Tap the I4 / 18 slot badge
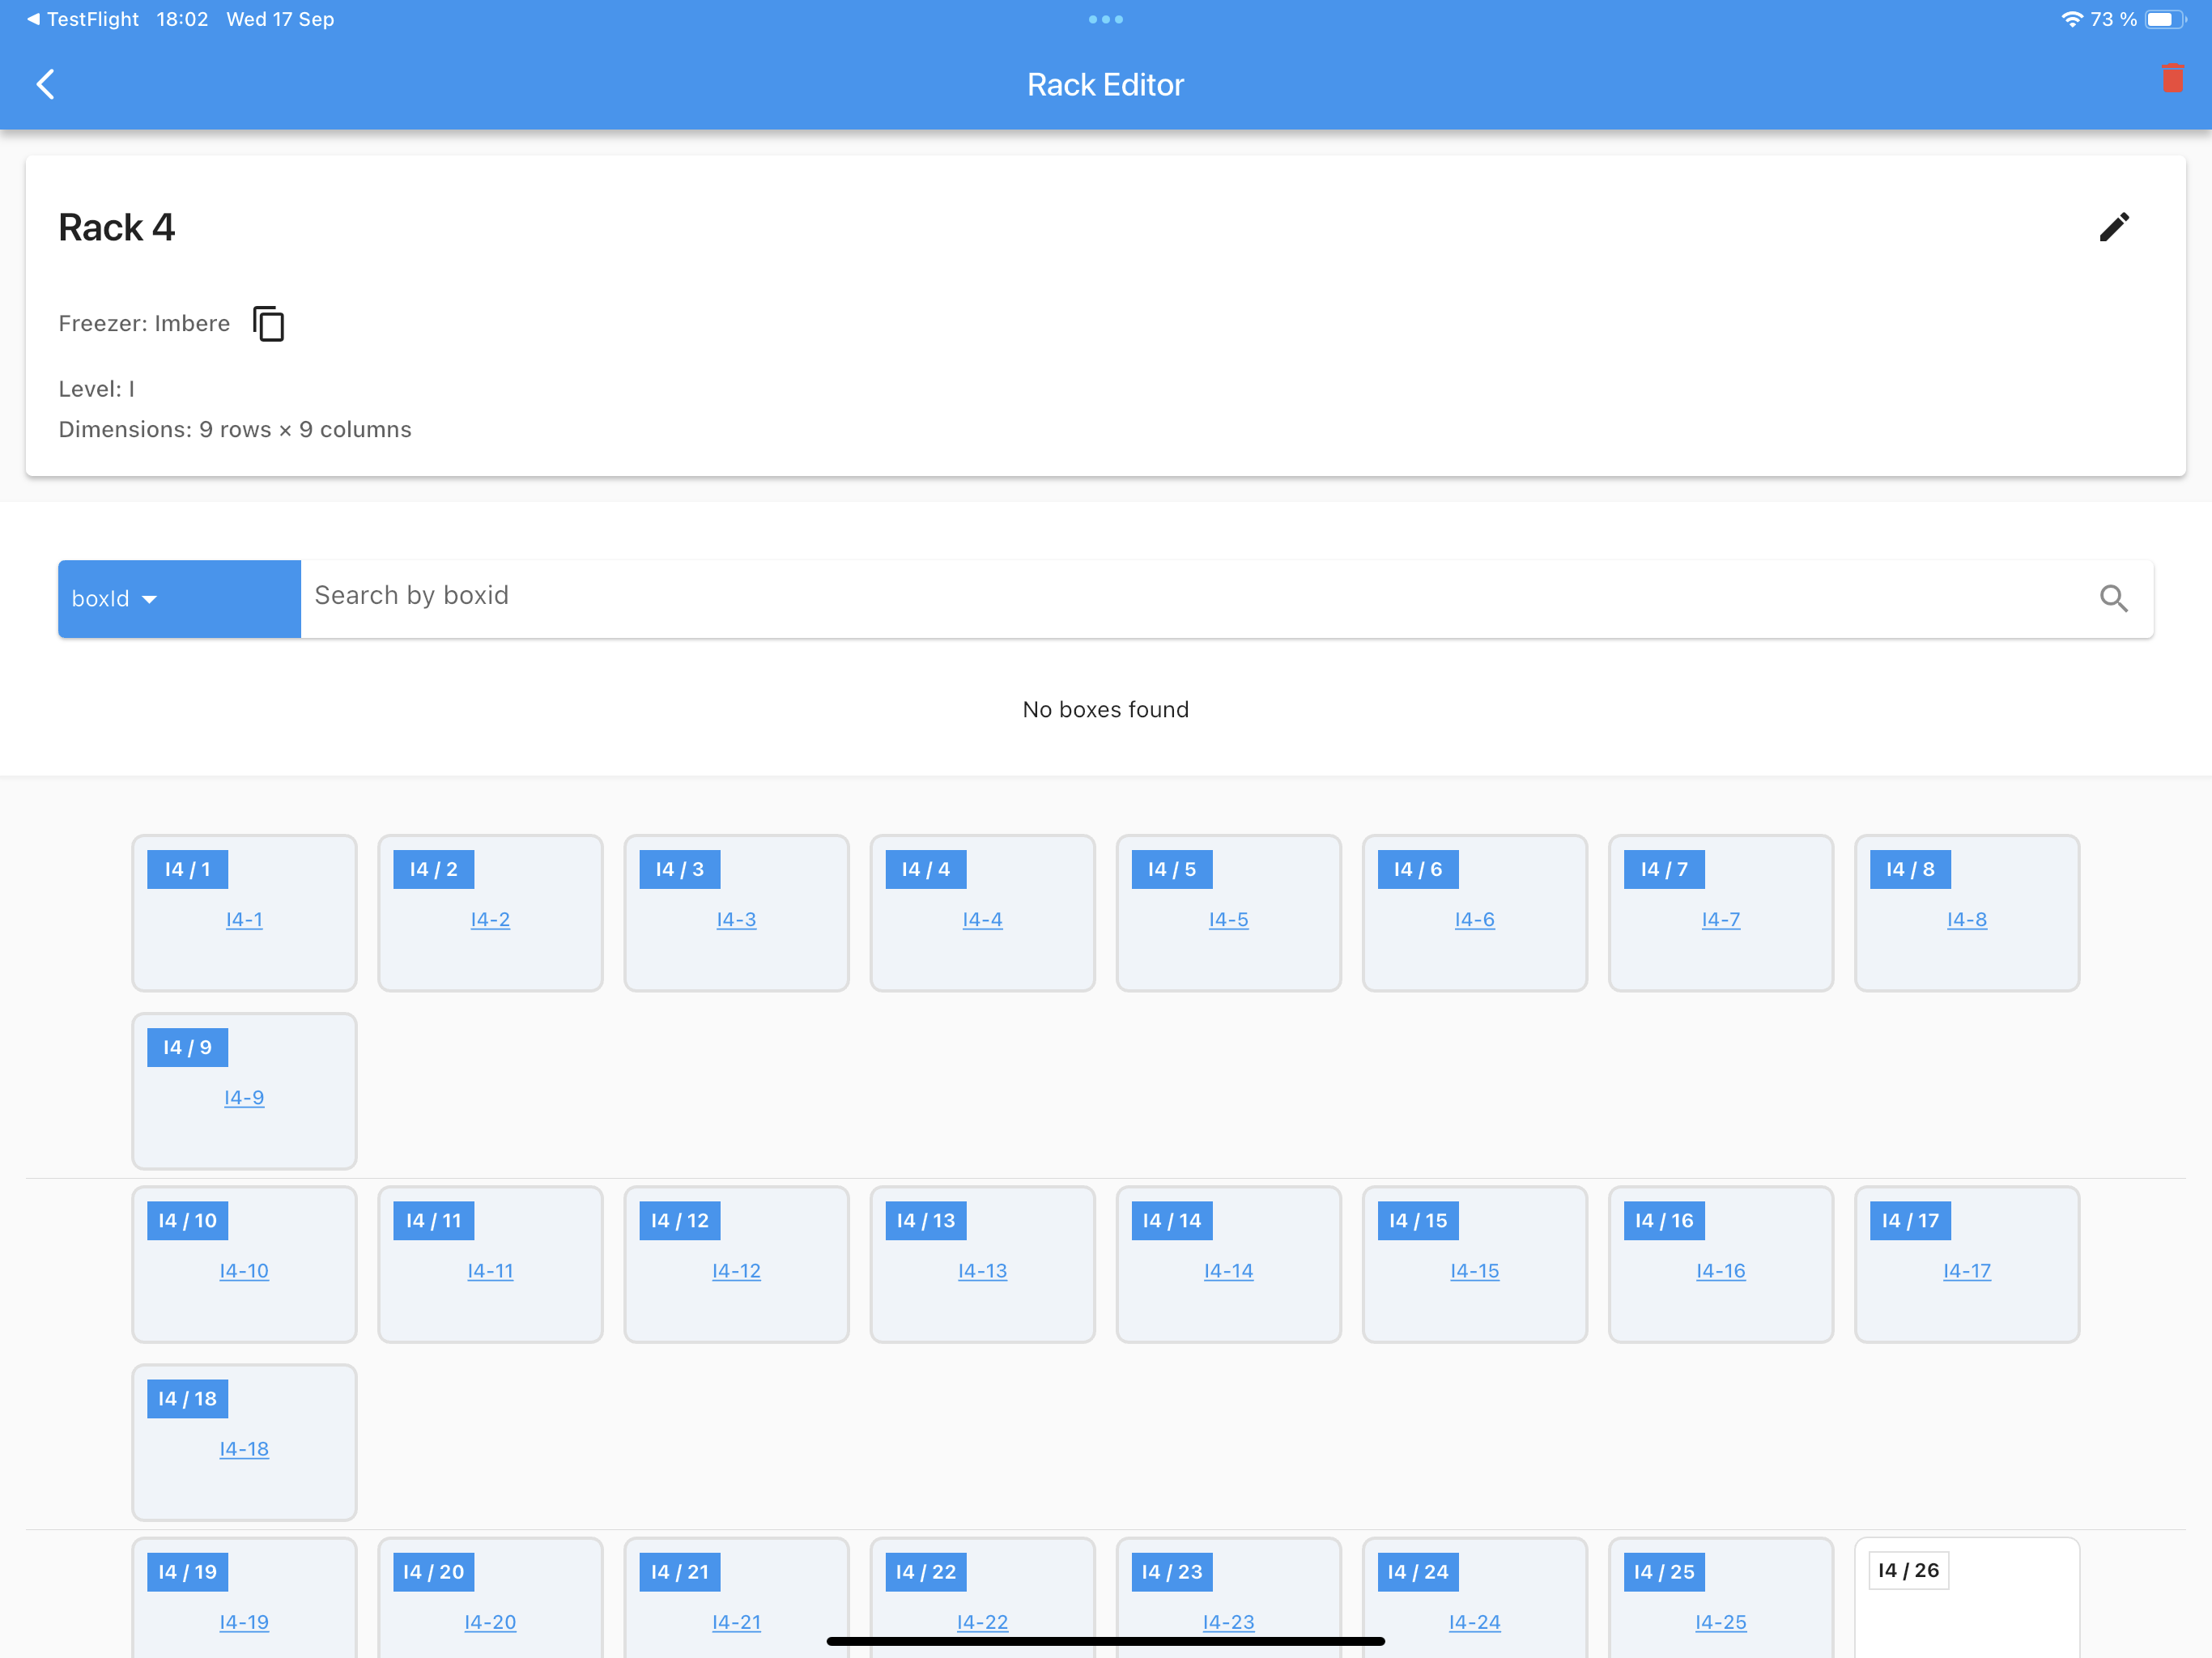The height and width of the screenshot is (1658, 2212). (x=187, y=1398)
